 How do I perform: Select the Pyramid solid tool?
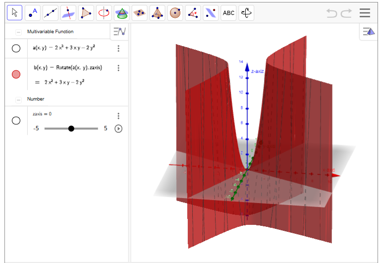(x=157, y=13)
